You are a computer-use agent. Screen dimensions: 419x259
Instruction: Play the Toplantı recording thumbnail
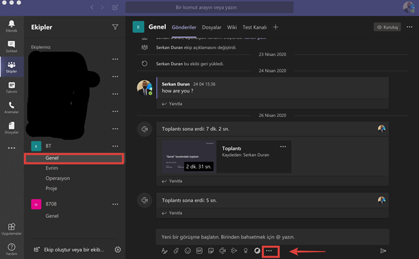coord(189,156)
